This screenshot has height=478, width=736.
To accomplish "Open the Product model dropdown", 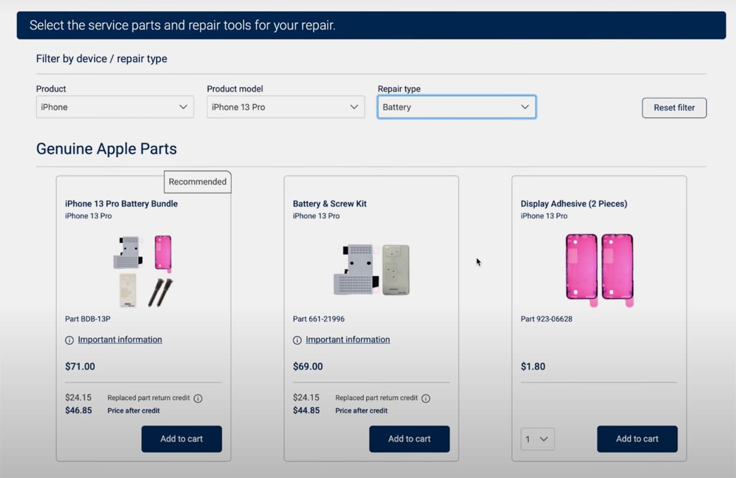I will click(x=286, y=107).
